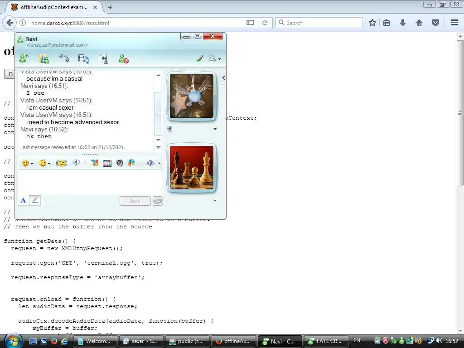Toggle Firefox reader view
The height and width of the screenshot is (348, 464).
point(250,23)
